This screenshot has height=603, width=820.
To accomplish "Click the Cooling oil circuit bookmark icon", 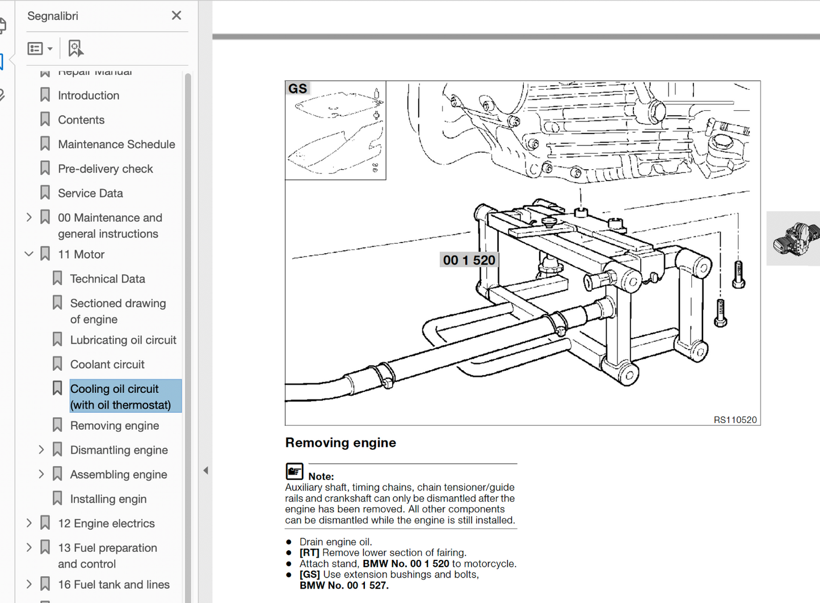I will click(57, 389).
